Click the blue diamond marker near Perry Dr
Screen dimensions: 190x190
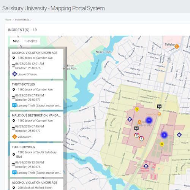pyautogui.click(x=179, y=135)
